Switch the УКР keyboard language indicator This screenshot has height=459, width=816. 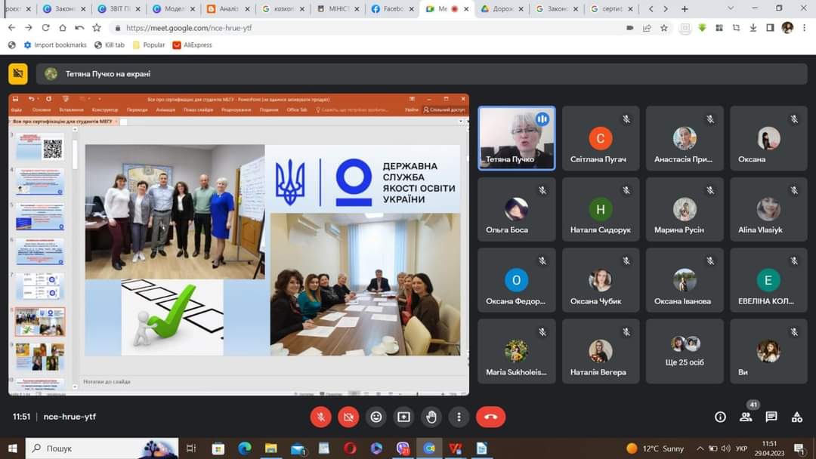click(x=742, y=448)
